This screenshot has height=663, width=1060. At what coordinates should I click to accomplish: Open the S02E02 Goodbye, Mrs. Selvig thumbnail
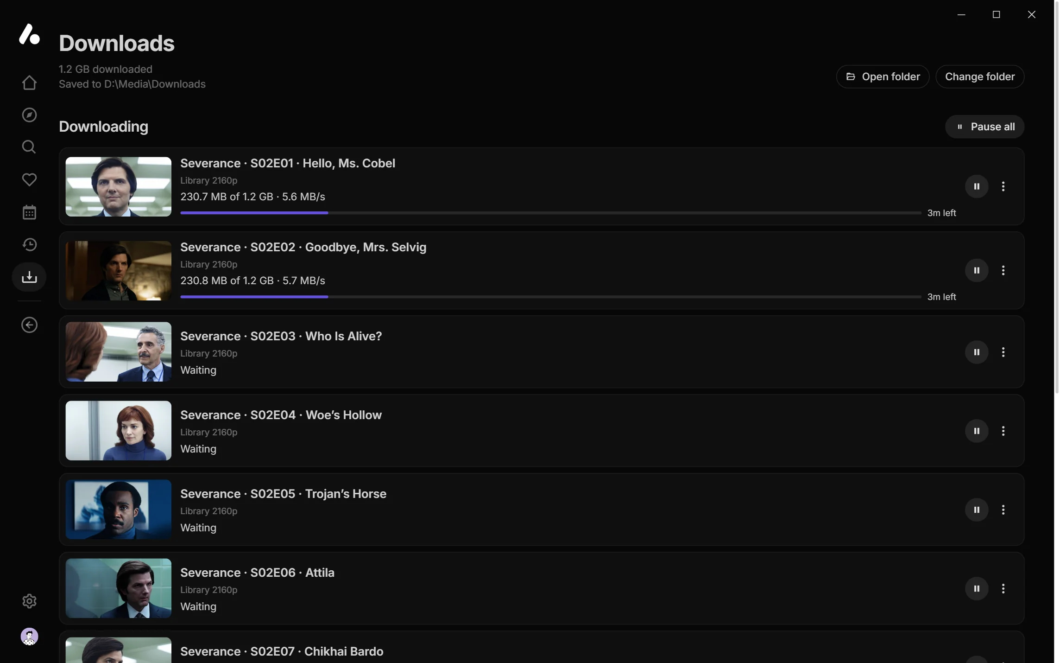click(118, 270)
